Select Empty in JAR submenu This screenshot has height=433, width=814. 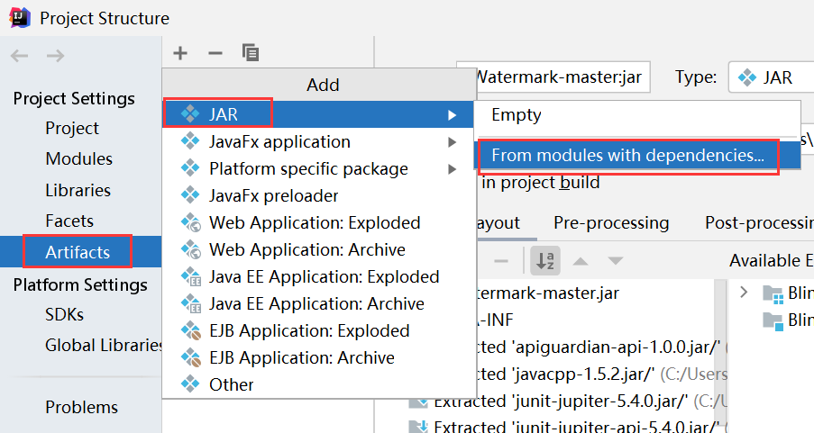637,114
